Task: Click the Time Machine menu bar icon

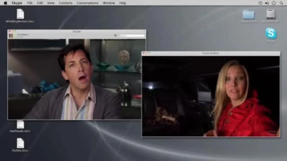Action: (260, 3)
